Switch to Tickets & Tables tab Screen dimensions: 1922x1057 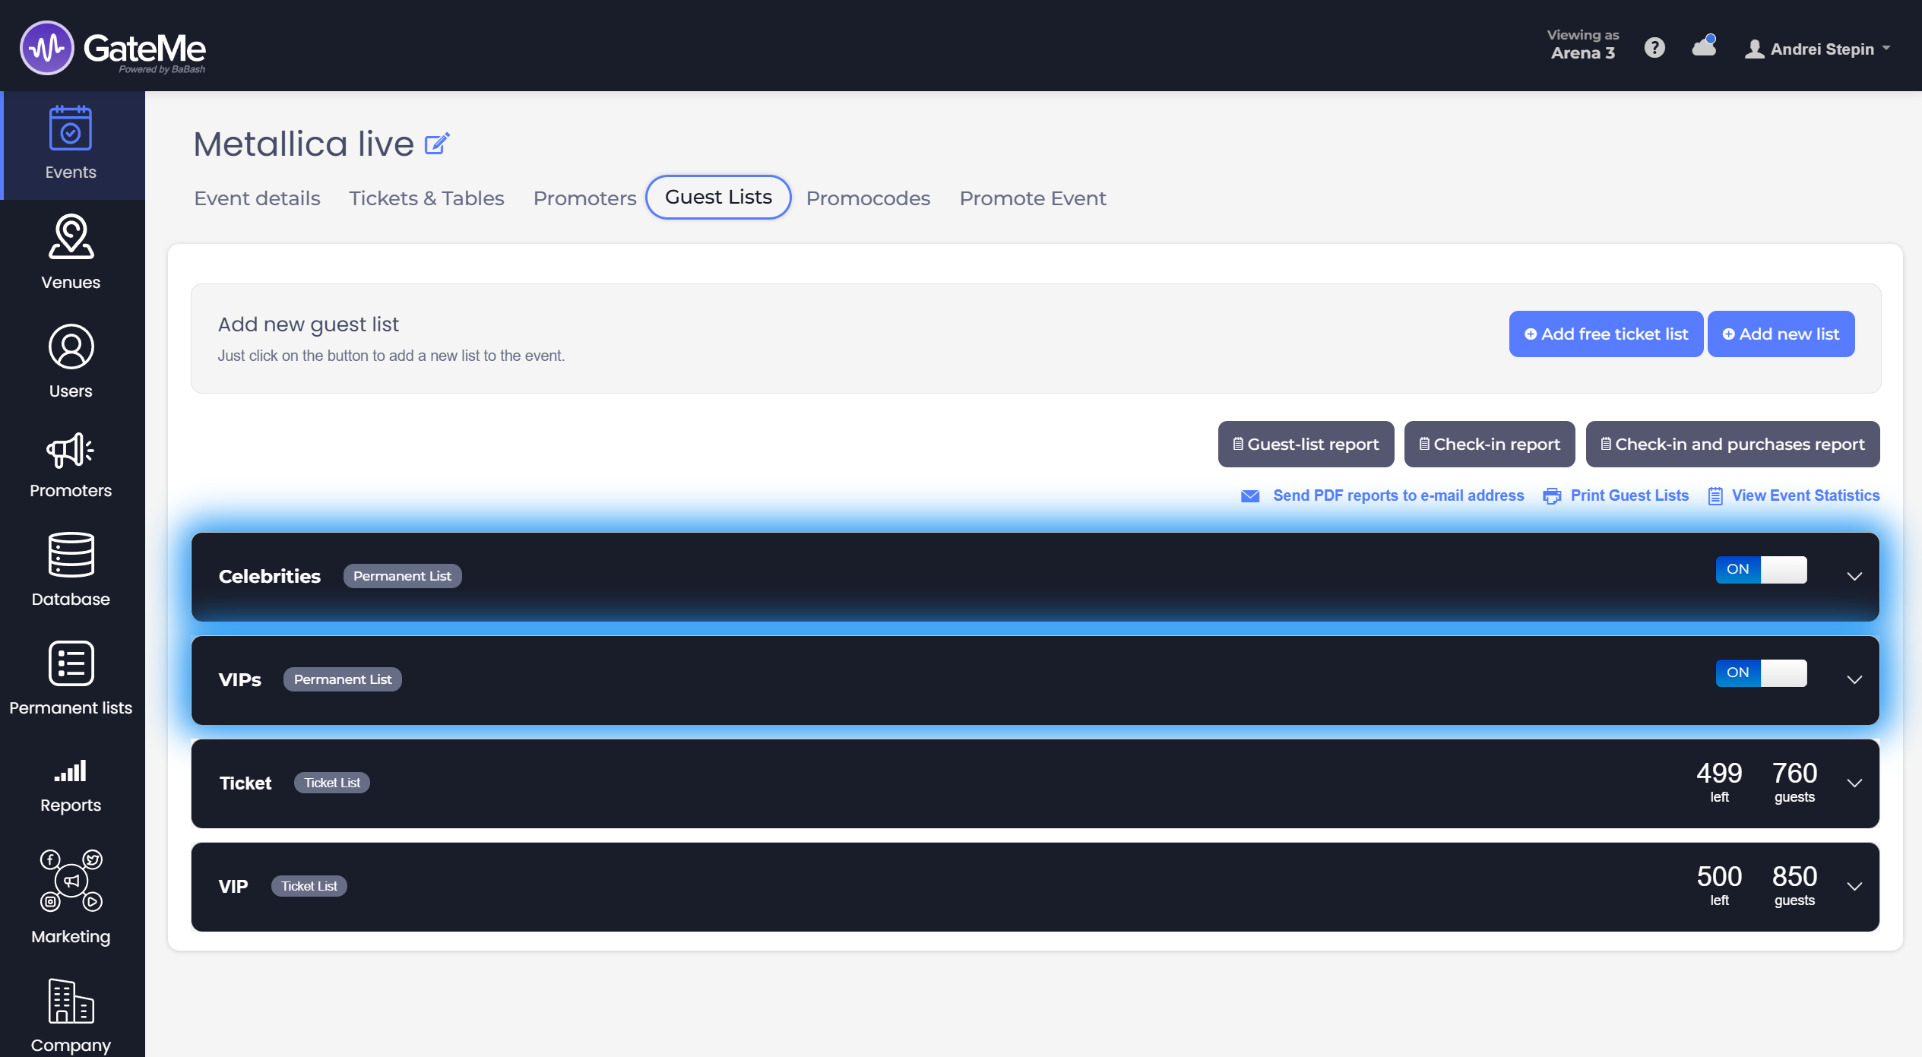pyautogui.click(x=426, y=198)
